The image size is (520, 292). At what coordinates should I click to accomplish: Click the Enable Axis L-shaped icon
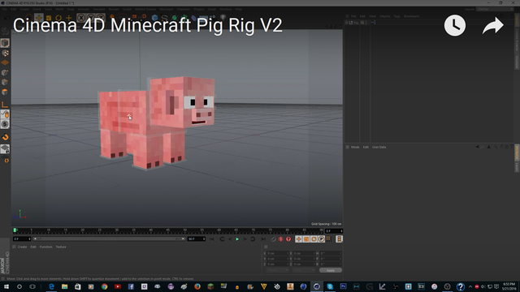click(5, 105)
